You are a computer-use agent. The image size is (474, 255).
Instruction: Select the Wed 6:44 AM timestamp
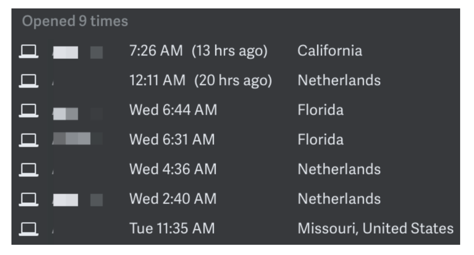tap(173, 110)
